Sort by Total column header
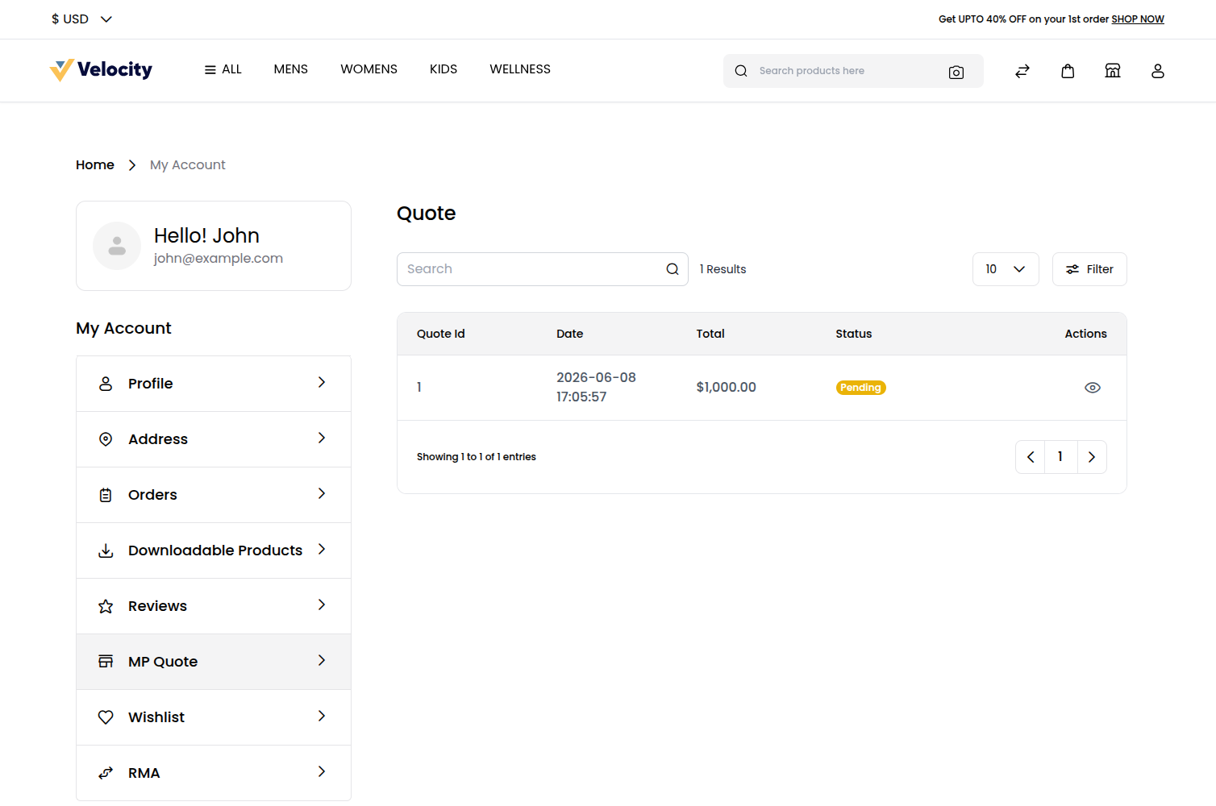Viewport: 1216px width, 806px height. 710,334
